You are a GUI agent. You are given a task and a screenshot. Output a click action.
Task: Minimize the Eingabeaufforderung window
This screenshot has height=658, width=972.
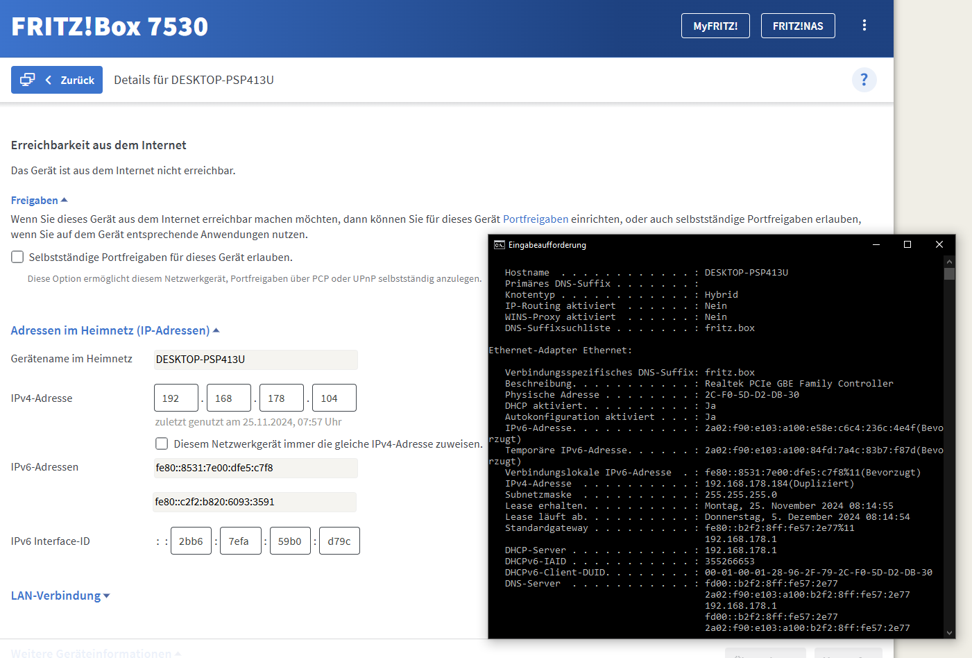click(876, 244)
